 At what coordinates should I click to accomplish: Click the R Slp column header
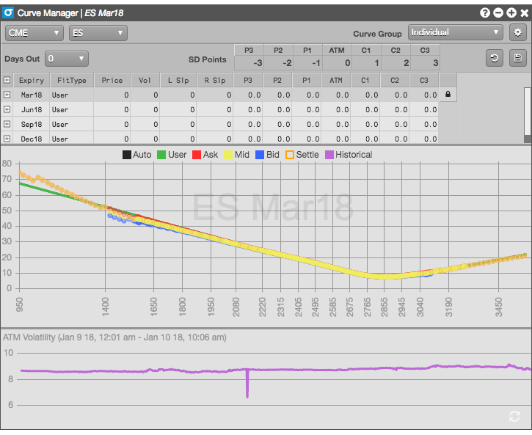[x=215, y=81]
